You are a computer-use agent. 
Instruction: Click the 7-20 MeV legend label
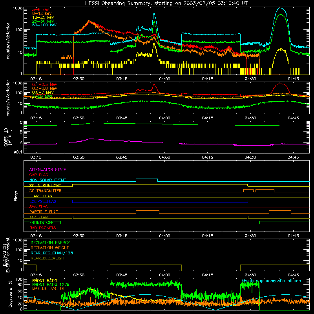tap(42, 96)
